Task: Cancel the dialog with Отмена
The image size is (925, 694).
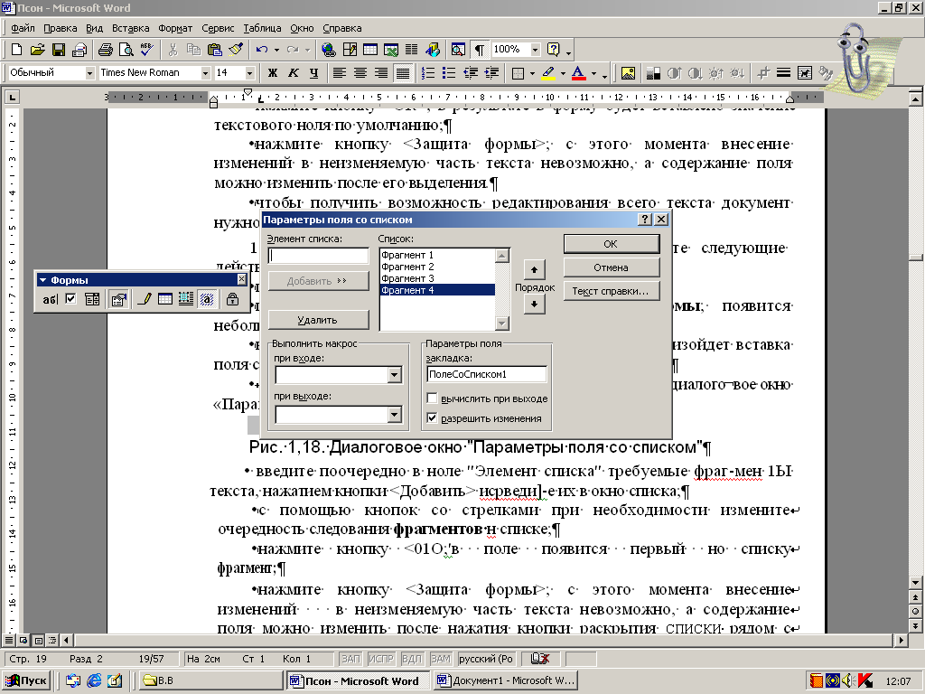Action: [x=612, y=267]
